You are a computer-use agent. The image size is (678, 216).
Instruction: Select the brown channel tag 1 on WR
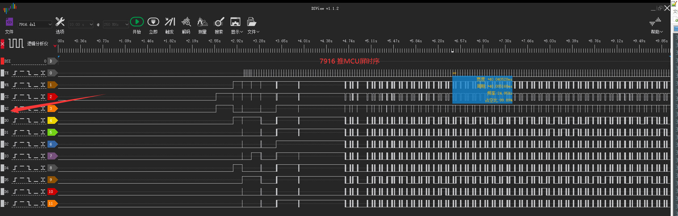(52, 85)
